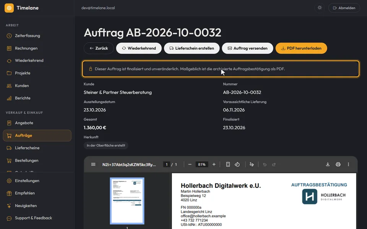The width and height of the screenshot is (367, 229).
Task: Open Zeiterfassung in the sidebar
Action: pyautogui.click(x=37, y=36)
